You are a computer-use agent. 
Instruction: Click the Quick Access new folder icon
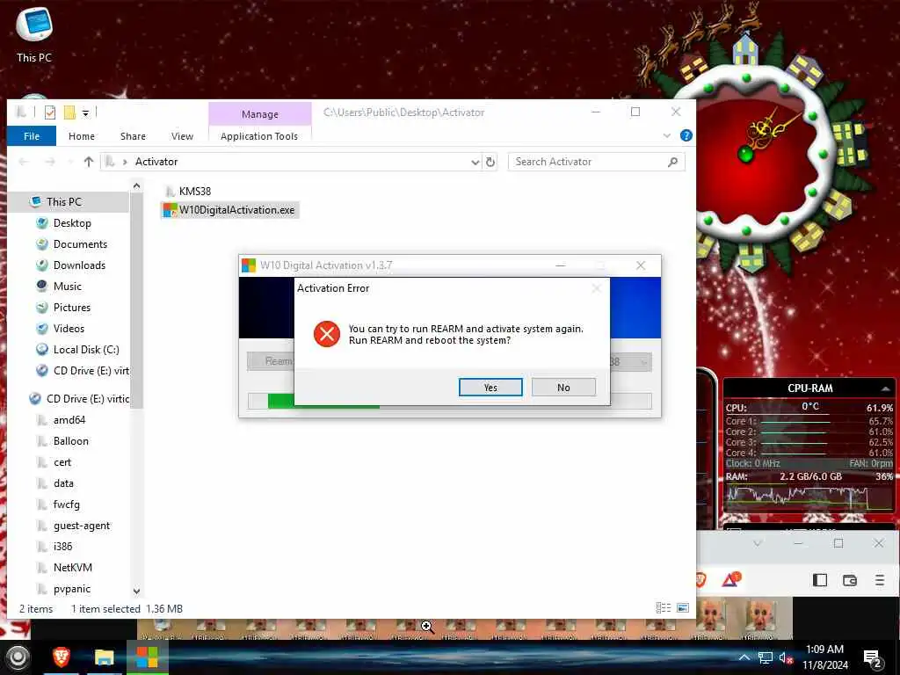point(69,112)
